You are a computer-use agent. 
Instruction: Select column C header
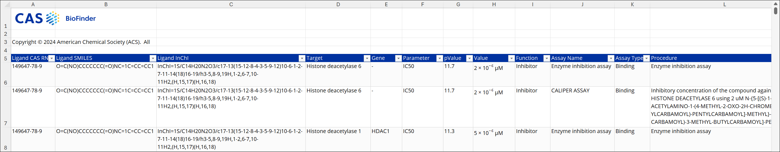(231, 4)
